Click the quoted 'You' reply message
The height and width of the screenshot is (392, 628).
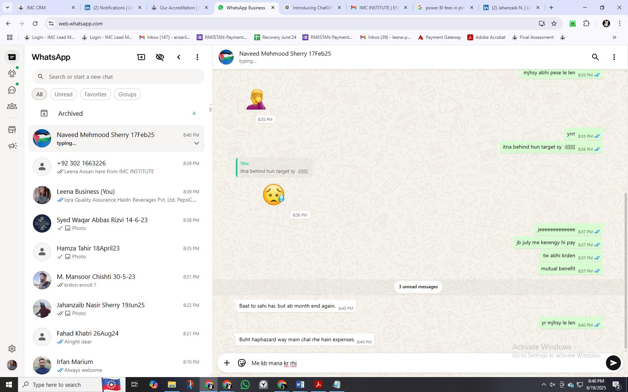tap(274, 167)
